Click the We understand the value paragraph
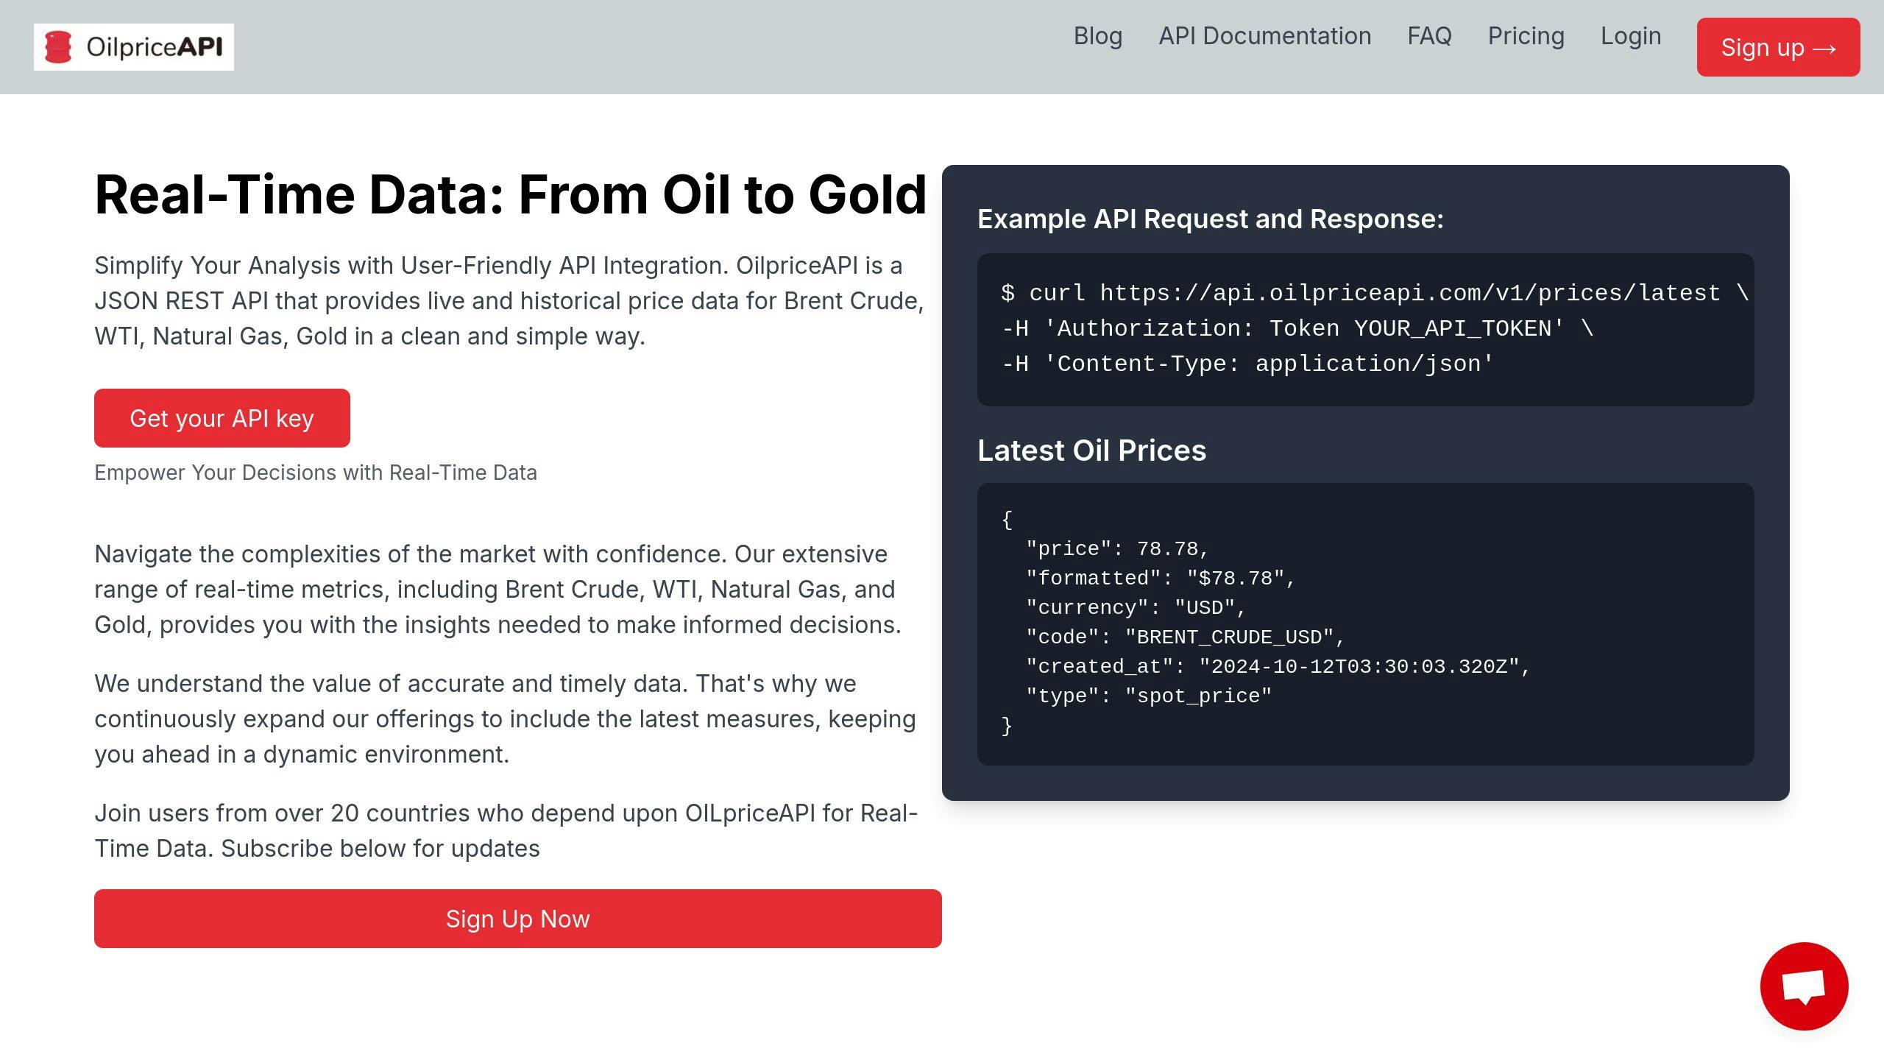1884x1060 pixels. pos(505,718)
